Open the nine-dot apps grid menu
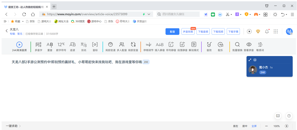Screen dimensions: 297x130 click(x=276, y=32)
